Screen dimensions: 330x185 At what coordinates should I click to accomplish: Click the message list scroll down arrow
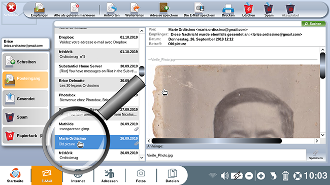(x=142, y=158)
